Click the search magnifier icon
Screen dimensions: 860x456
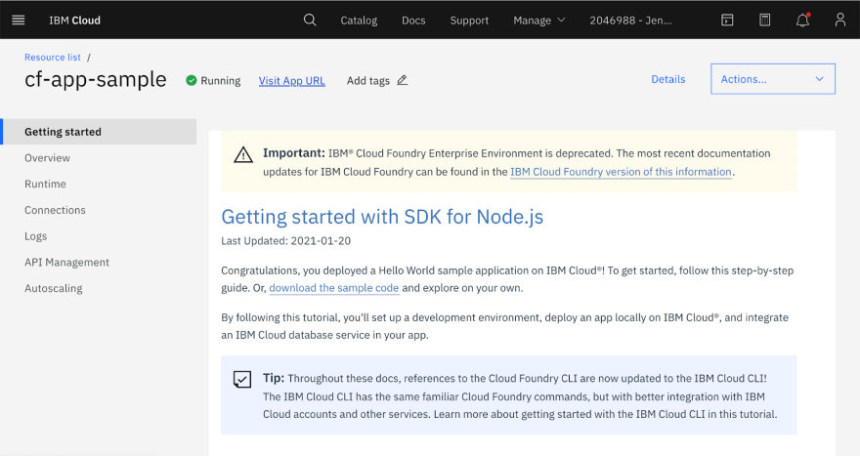[310, 21]
